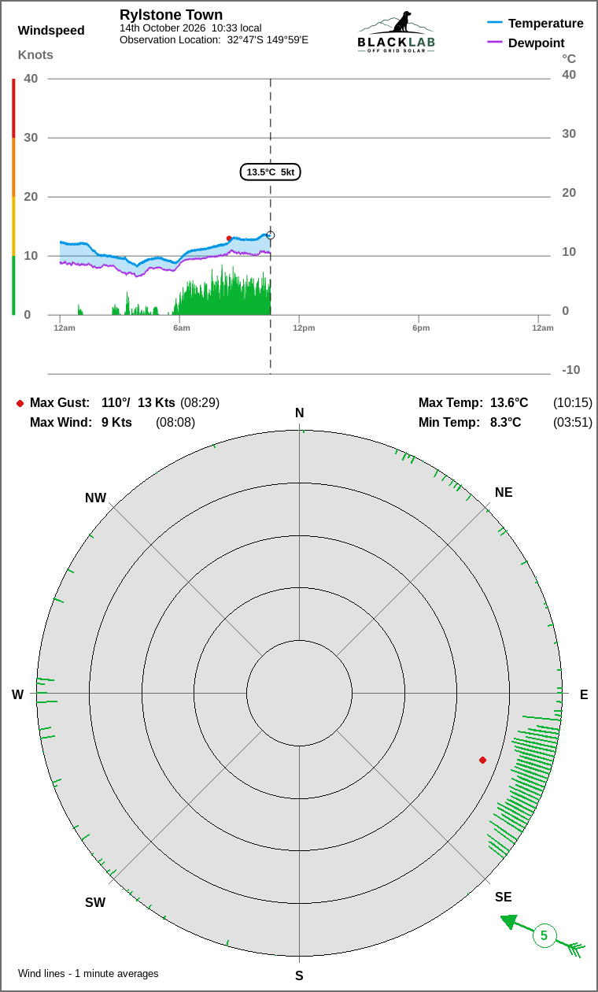Click the Min Temp 8.3°C value
Viewport: 598px width, 992px height.
(506, 422)
